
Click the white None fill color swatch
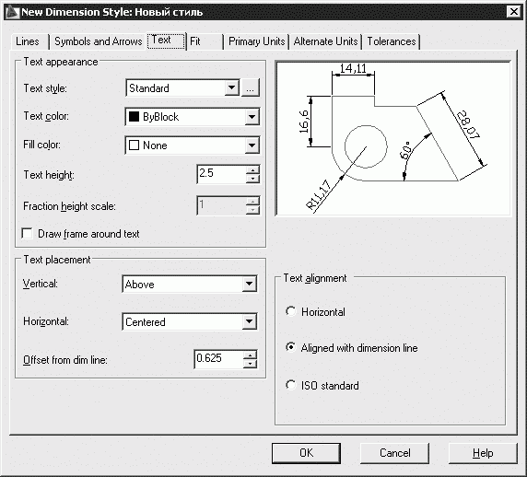[135, 145]
